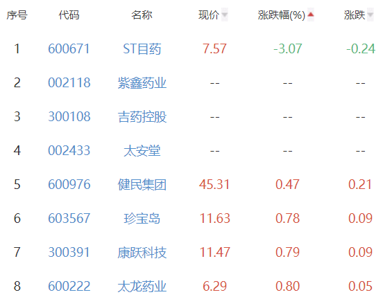Select the -3.07 percent change value
This screenshot has height=306, width=392.
[x=287, y=48]
